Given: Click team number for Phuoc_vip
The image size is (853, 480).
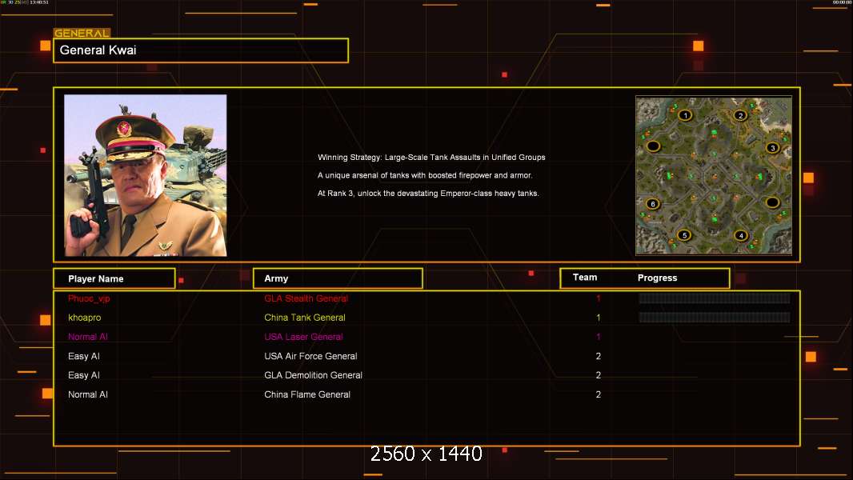Looking at the screenshot, I should pos(598,298).
